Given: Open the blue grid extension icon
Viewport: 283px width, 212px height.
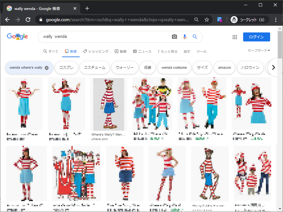Looking at the screenshot, I should click(219, 20).
